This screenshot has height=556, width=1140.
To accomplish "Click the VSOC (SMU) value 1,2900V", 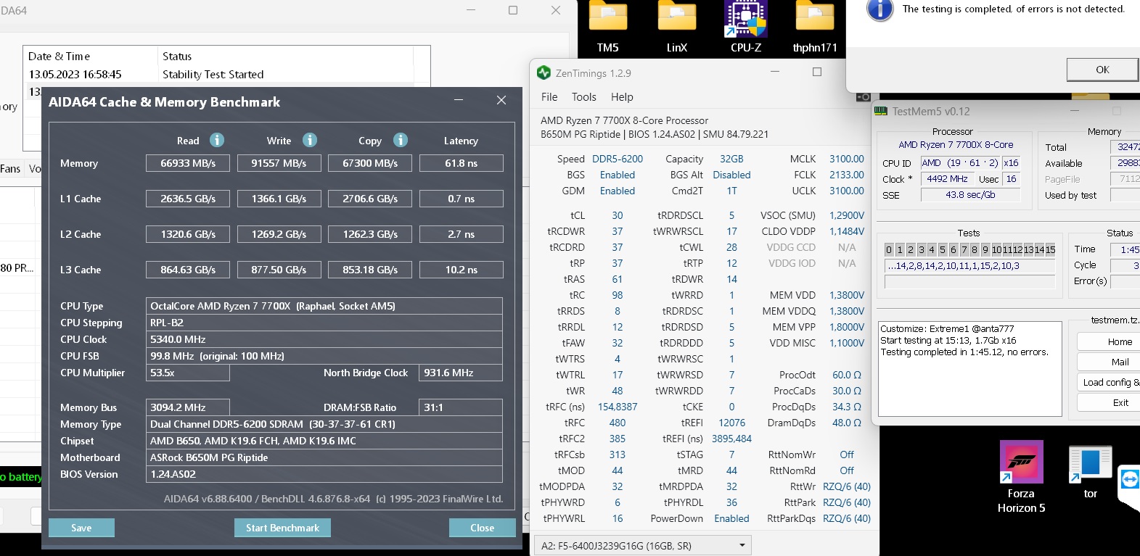I will (x=847, y=215).
